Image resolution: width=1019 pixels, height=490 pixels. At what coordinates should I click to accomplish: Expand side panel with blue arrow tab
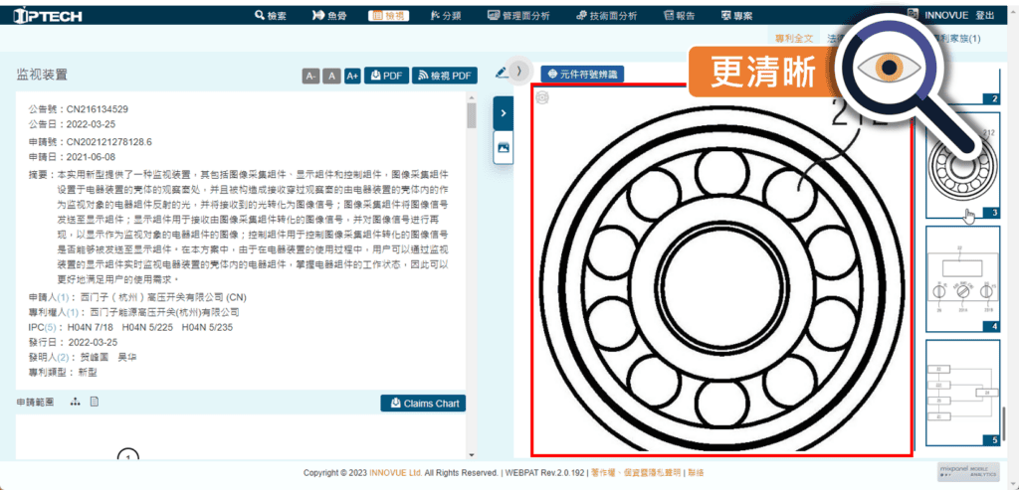point(504,113)
